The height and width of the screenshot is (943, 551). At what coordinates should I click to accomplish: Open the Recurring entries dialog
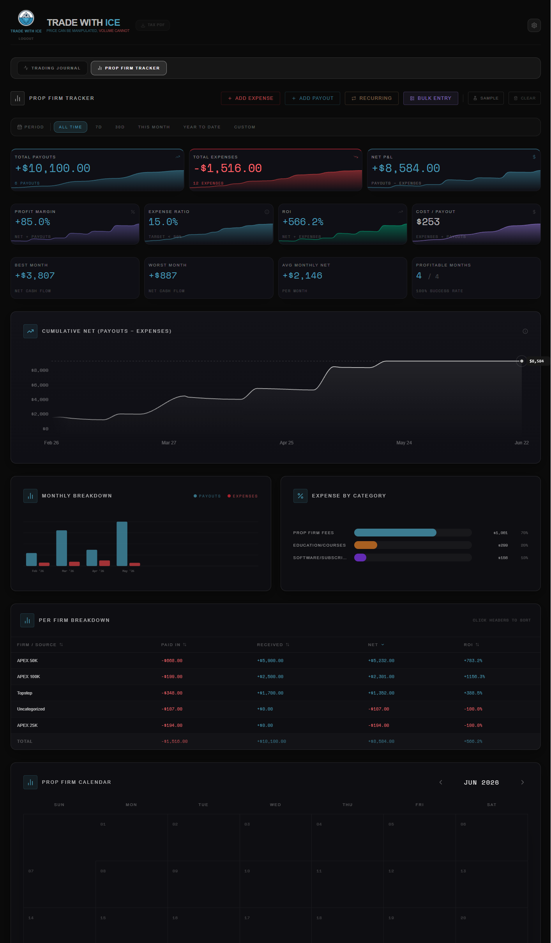pos(372,98)
